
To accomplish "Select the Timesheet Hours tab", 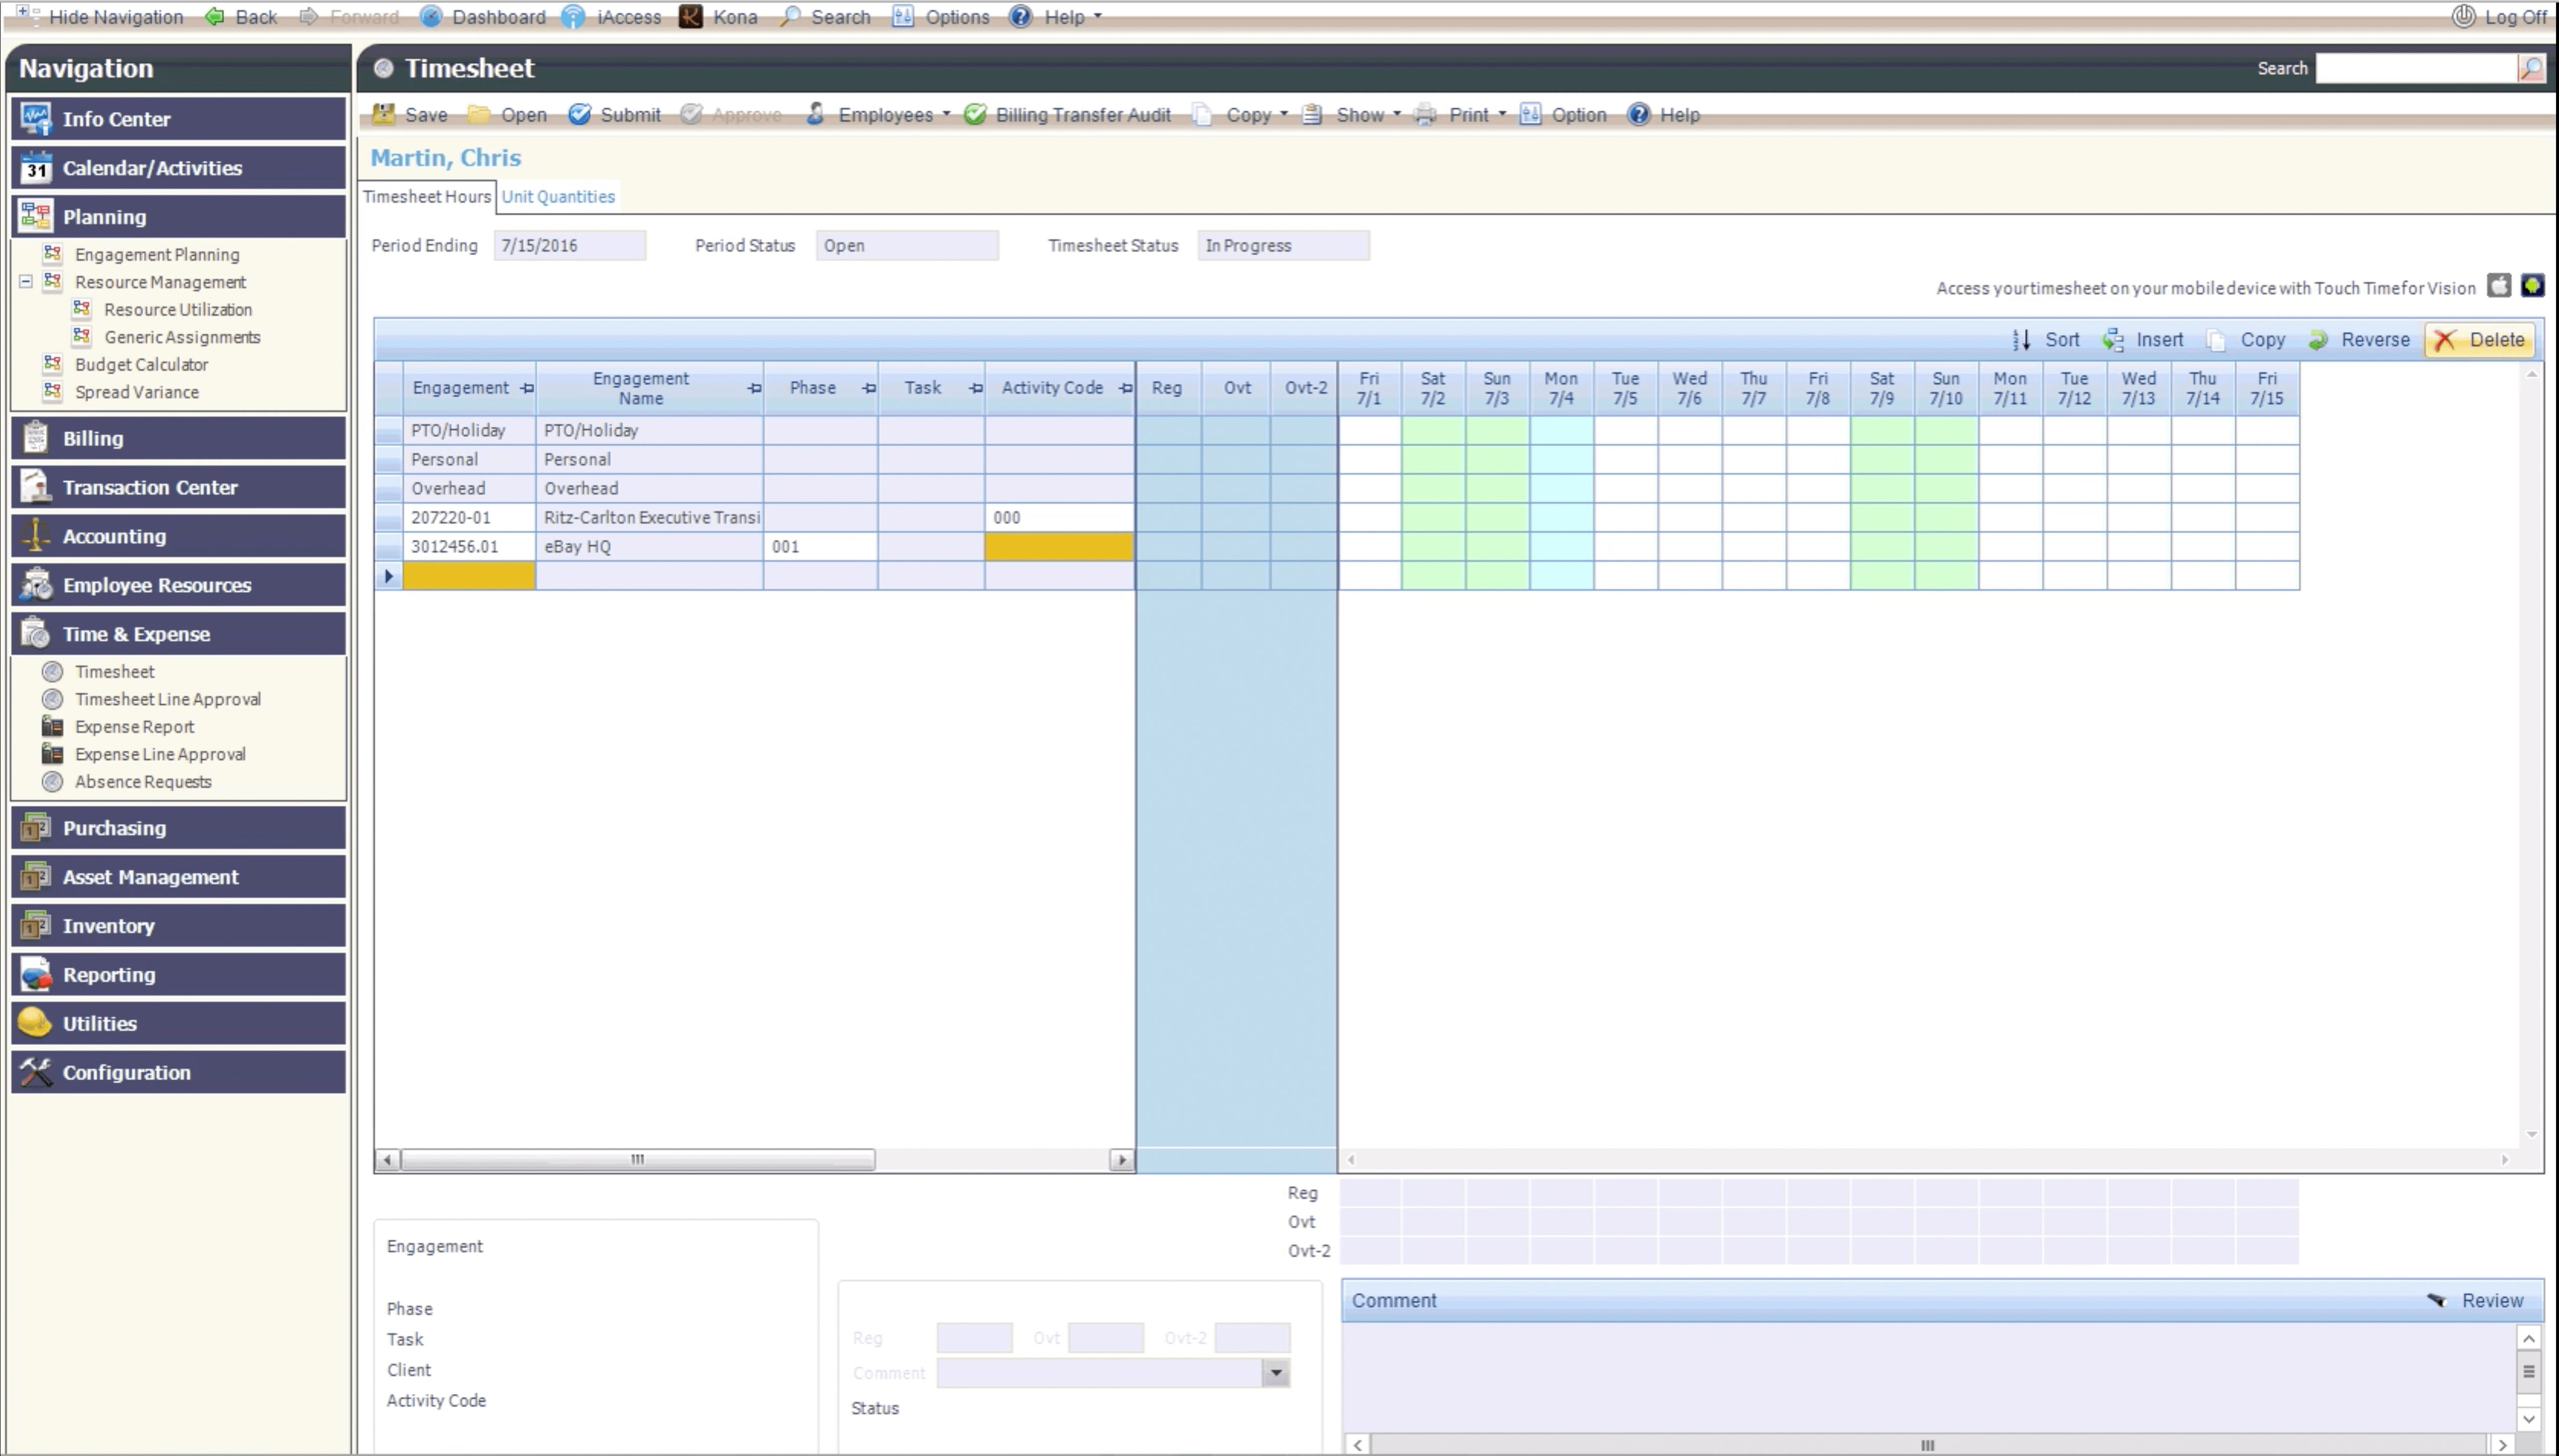I will coord(427,196).
